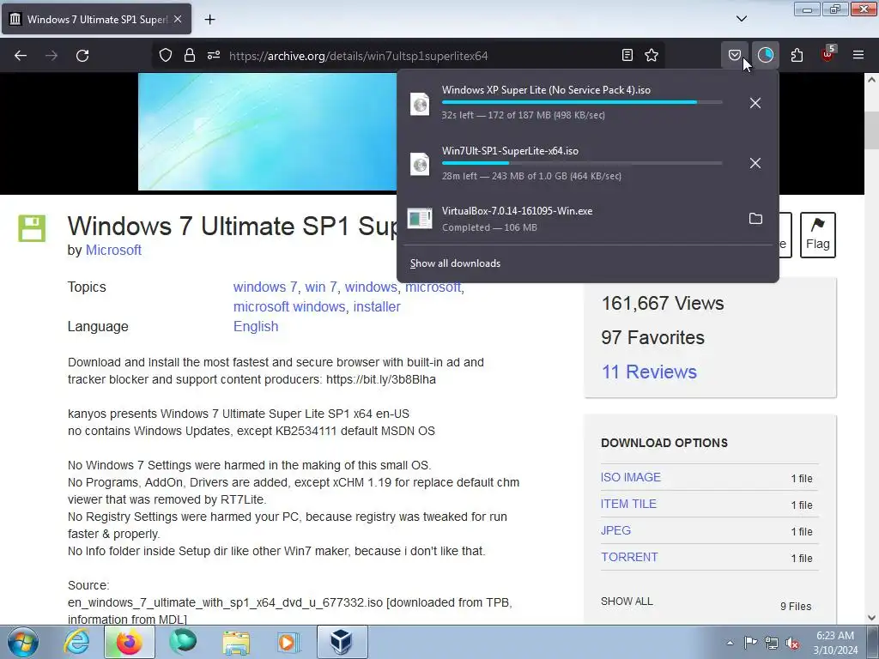
Task: Open the clock showing 6:23 AM
Action: pyautogui.click(x=835, y=642)
